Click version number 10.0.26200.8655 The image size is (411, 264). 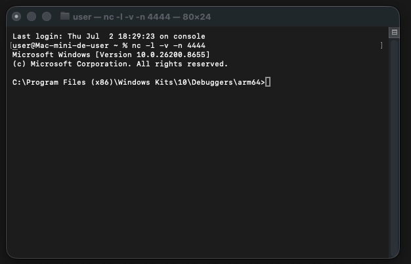pos(171,55)
